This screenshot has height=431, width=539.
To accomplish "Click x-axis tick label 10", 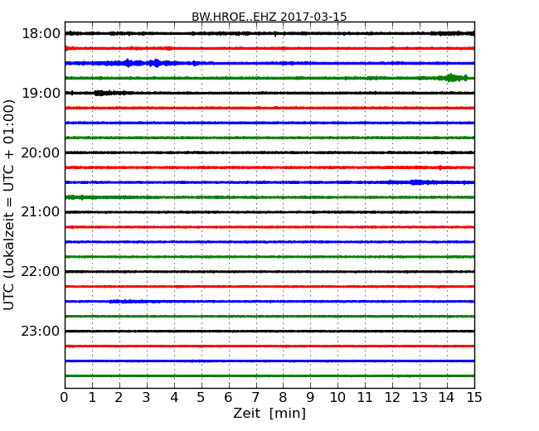I will click(x=337, y=397).
